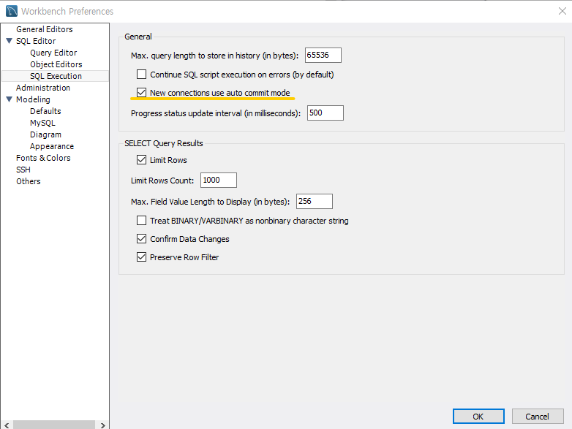Click the sidebar scroll right arrow
Image resolution: width=572 pixels, height=429 pixels.
coord(103,425)
